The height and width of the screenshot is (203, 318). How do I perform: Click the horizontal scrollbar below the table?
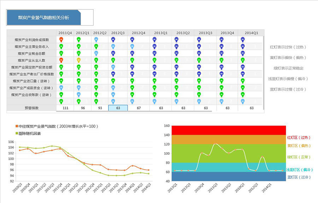[134, 112]
